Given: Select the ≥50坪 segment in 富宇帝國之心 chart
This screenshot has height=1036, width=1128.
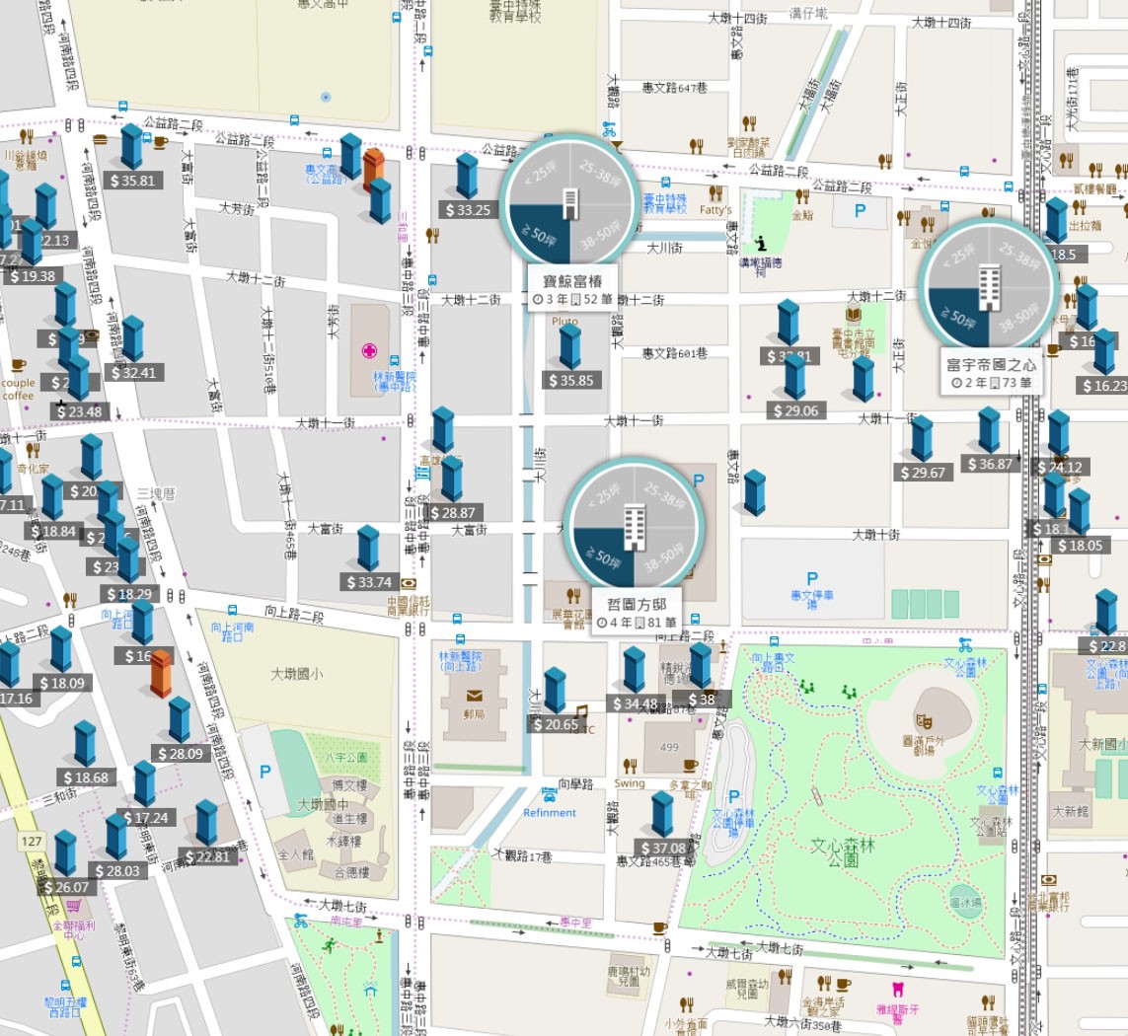Looking at the screenshot, I should coord(959,317).
